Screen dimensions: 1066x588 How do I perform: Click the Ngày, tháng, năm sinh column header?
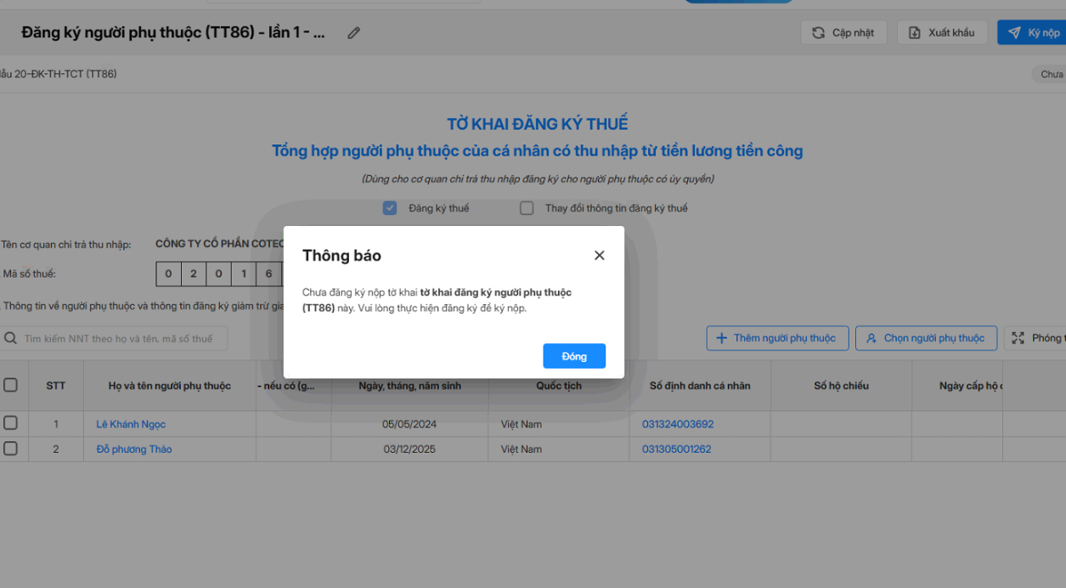tap(409, 386)
